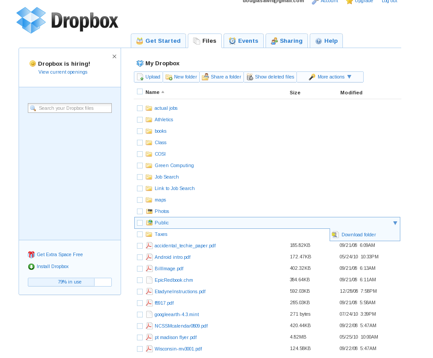Viewport: 433px width, 358px height.
Task: Open the Help tab
Action: pos(326,41)
